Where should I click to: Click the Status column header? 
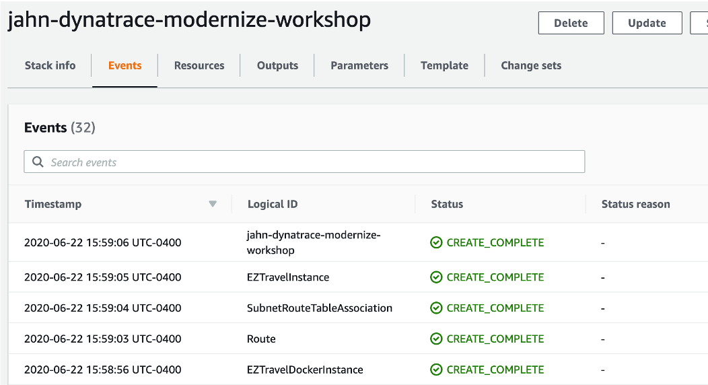(x=447, y=204)
